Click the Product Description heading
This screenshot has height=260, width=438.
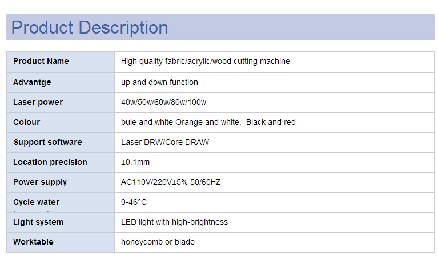pos(90,27)
